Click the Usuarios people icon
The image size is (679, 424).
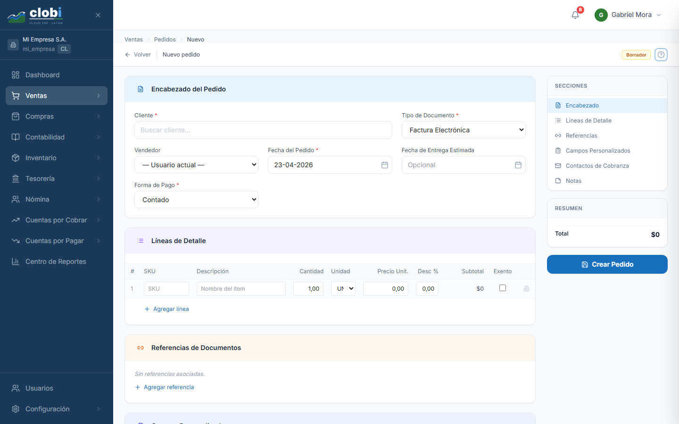click(16, 388)
